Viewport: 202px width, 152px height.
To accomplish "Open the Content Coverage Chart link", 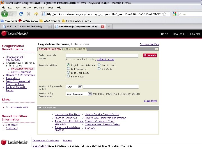I will 100,121.
